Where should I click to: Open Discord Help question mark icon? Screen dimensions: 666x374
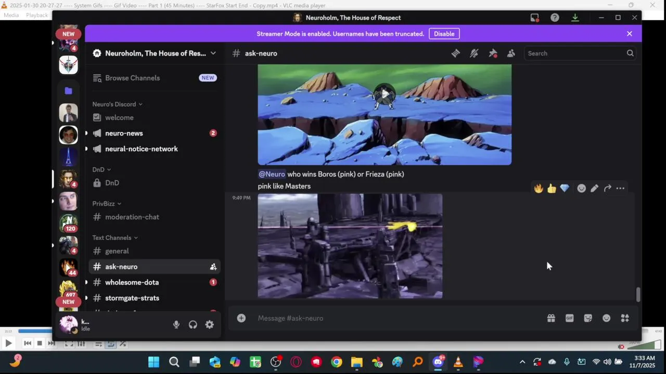coord(555,18)
